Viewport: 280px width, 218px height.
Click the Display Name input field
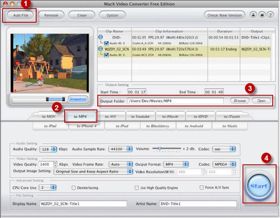coord(83,204)
